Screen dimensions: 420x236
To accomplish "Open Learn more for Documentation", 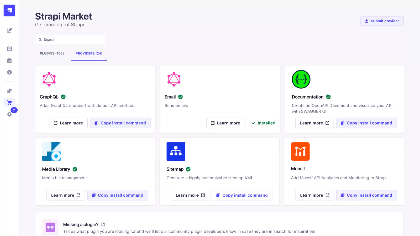I will (x=314, y=123).
